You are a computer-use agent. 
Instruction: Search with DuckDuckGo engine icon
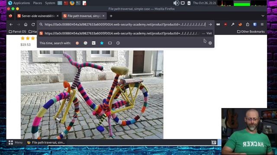[x=77, y=43]
